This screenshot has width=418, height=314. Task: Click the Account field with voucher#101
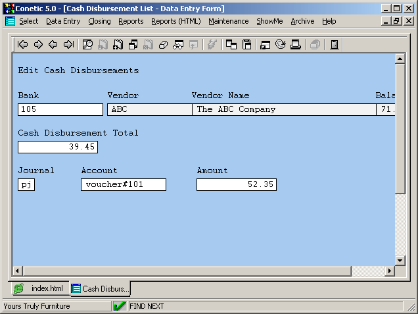123,184
